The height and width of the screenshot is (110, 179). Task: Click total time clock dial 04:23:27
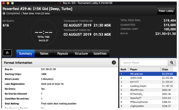coord(43,33)
